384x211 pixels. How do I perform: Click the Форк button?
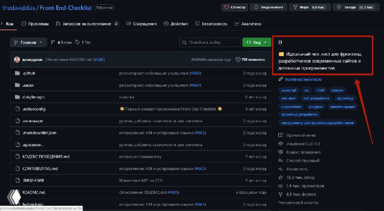pos(310,7)
